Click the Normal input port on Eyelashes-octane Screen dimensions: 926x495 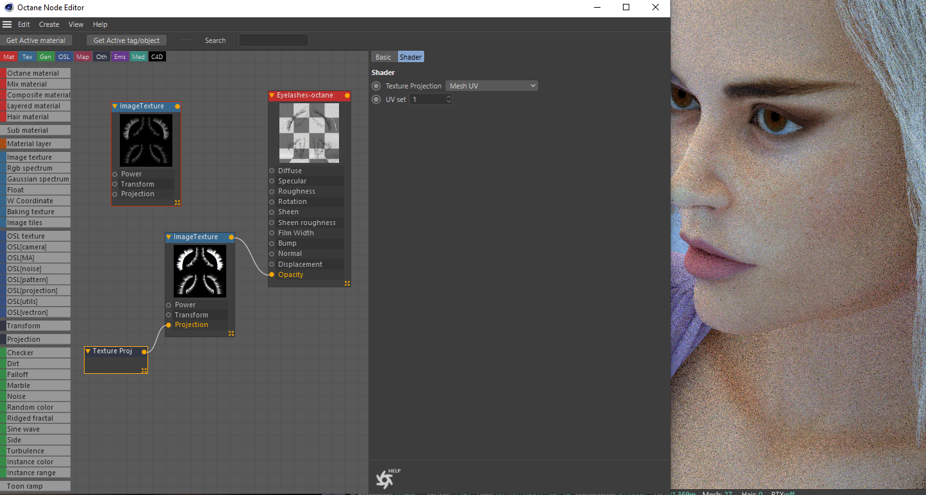coord(272,253)
